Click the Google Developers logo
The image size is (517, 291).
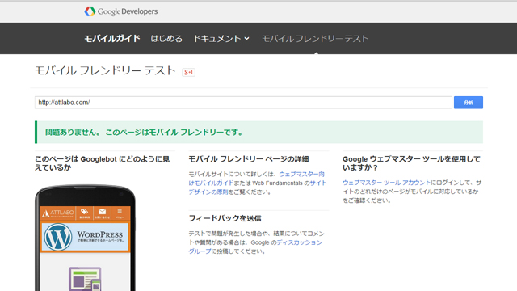coord(120,11)
